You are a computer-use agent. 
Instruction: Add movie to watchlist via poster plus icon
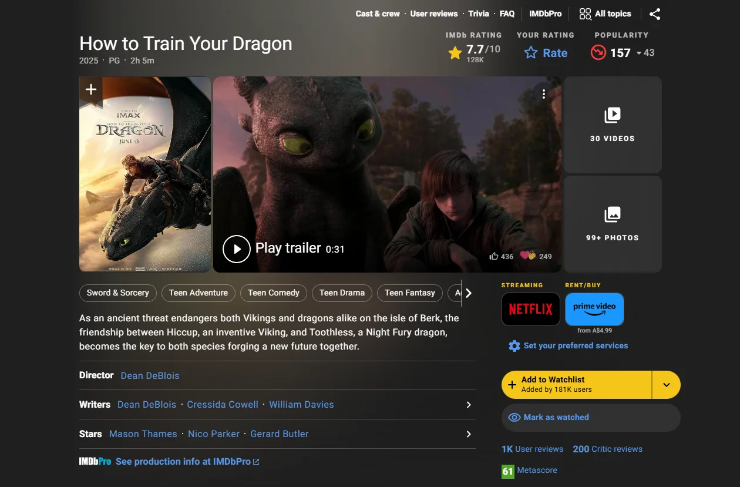[x=90, y=89]
